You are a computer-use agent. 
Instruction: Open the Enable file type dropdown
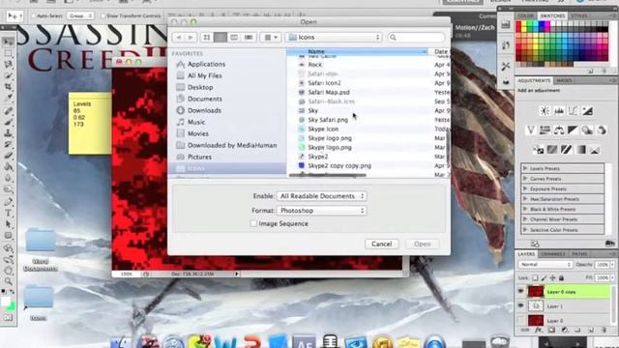point(321,196)
